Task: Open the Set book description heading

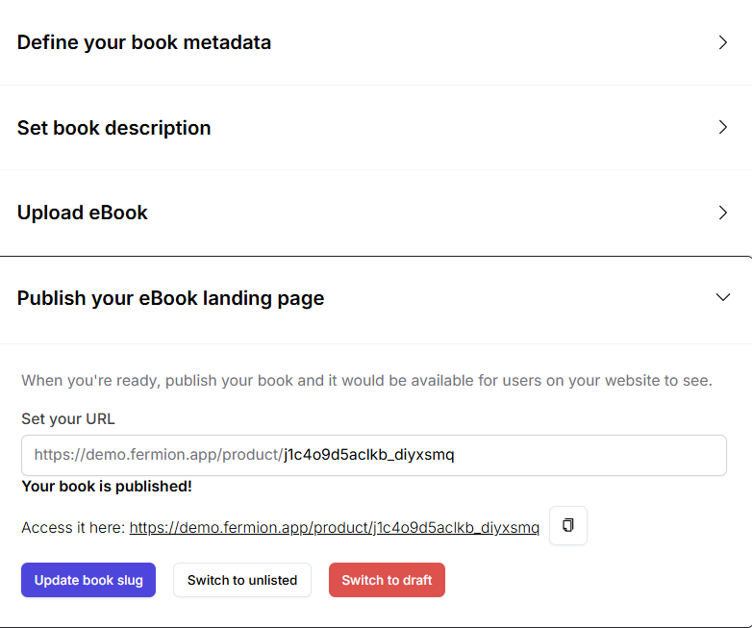Action: (x=113, y=128)
